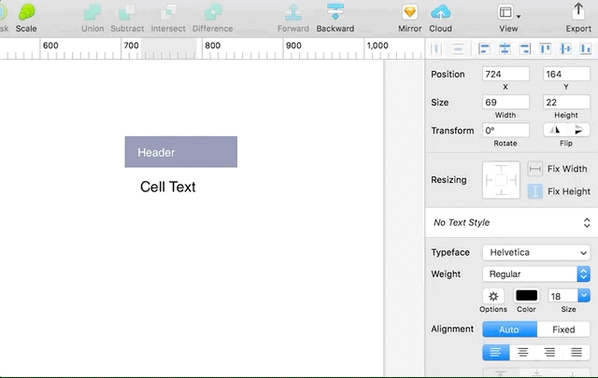Image resolution: width=598 pixels, height=378 pixels.
Task: Click the Export toolbar button
Action: tap(578, 18)
